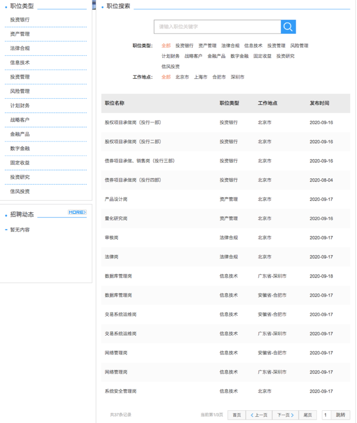Open the 法律岗 job listing
The width and height of the screenshot is (357, 423).
click(x=111, y=257)
